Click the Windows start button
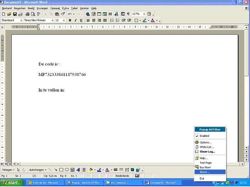The image size is (250, 187). pos(11,183)
